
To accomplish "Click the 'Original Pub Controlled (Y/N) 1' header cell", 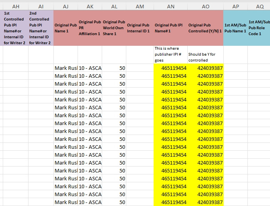I will 205,28.
